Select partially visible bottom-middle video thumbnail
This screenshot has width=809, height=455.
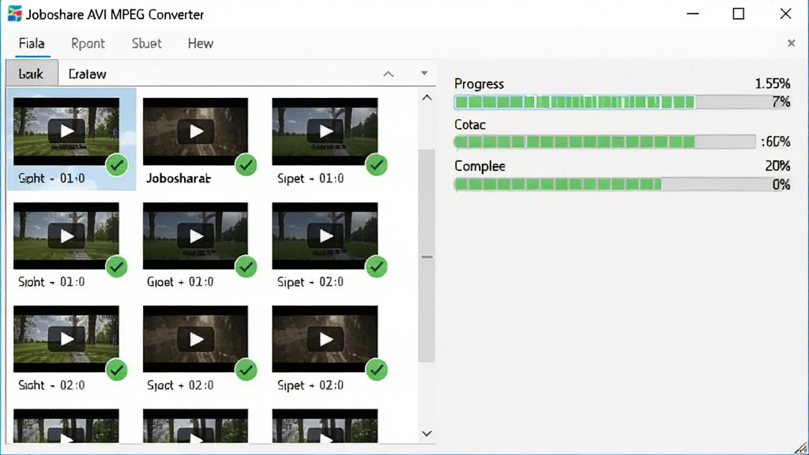coord(196,426)
